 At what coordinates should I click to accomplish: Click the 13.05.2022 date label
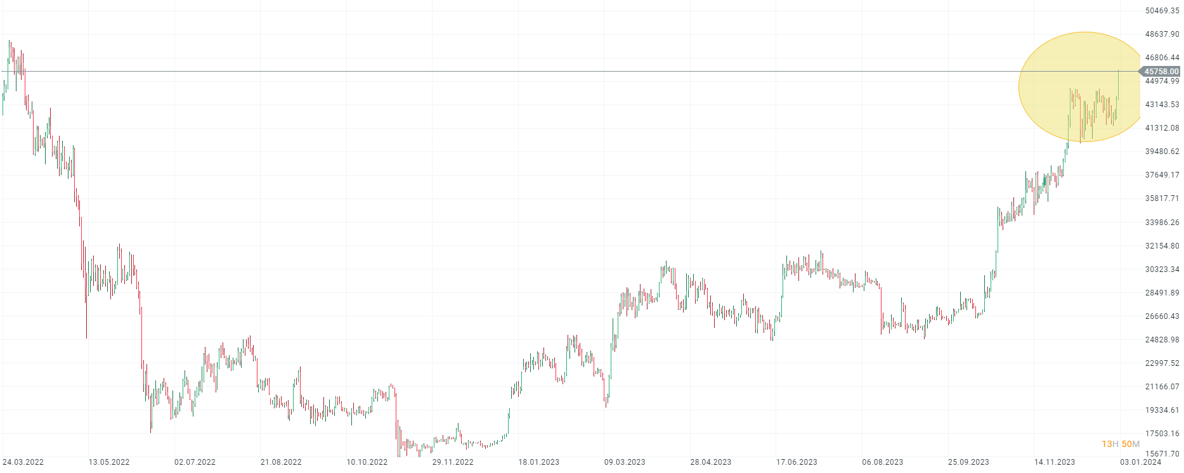point(109,462)
